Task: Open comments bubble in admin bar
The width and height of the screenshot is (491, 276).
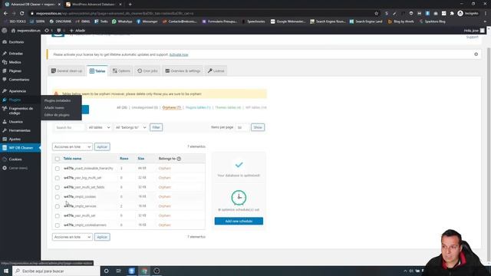Action: (x=58, y=31)
